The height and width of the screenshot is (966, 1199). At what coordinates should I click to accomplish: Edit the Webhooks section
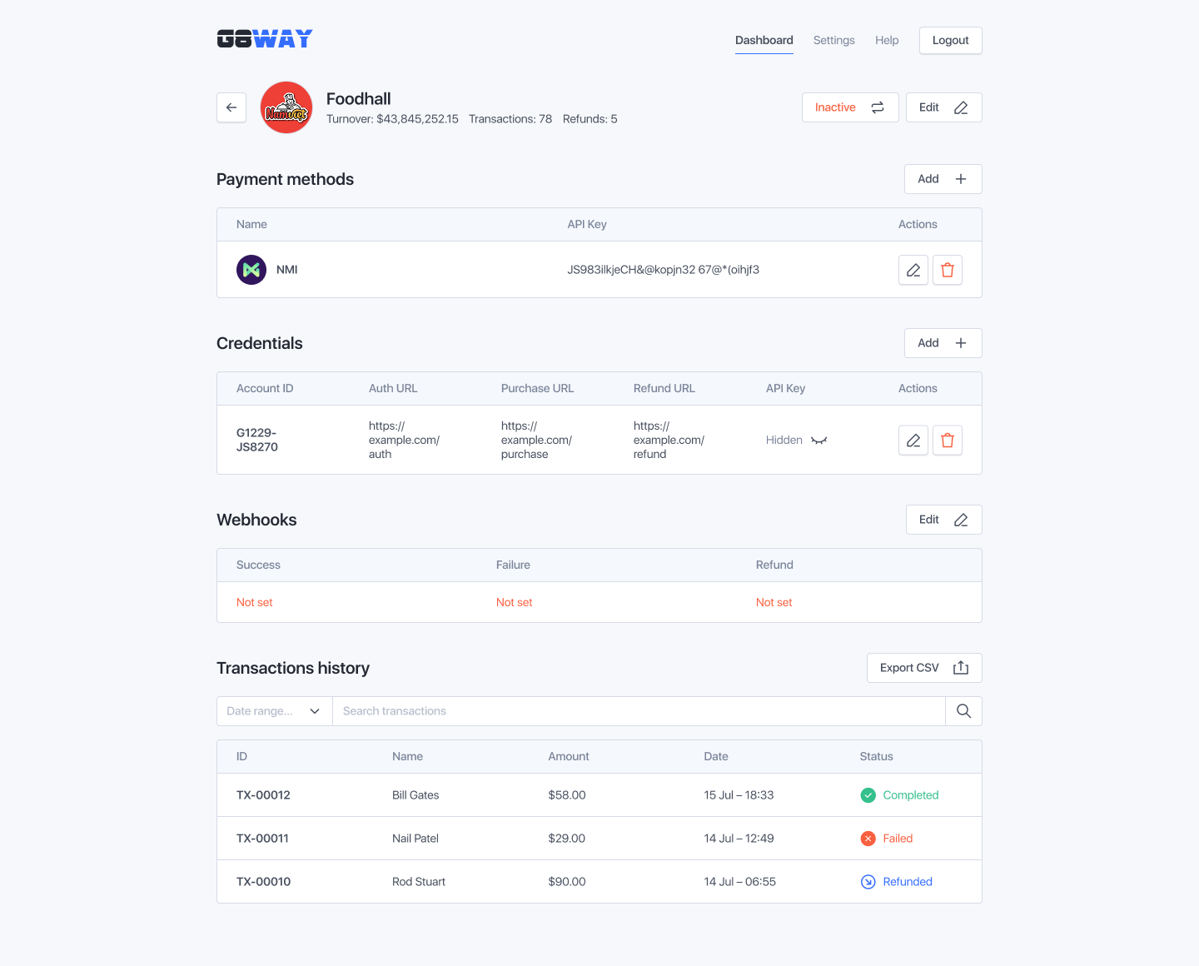pos(943,520)
